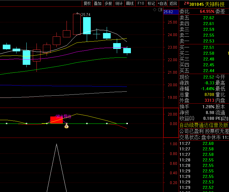Select 卖三 price 22.59

(209, 29)
